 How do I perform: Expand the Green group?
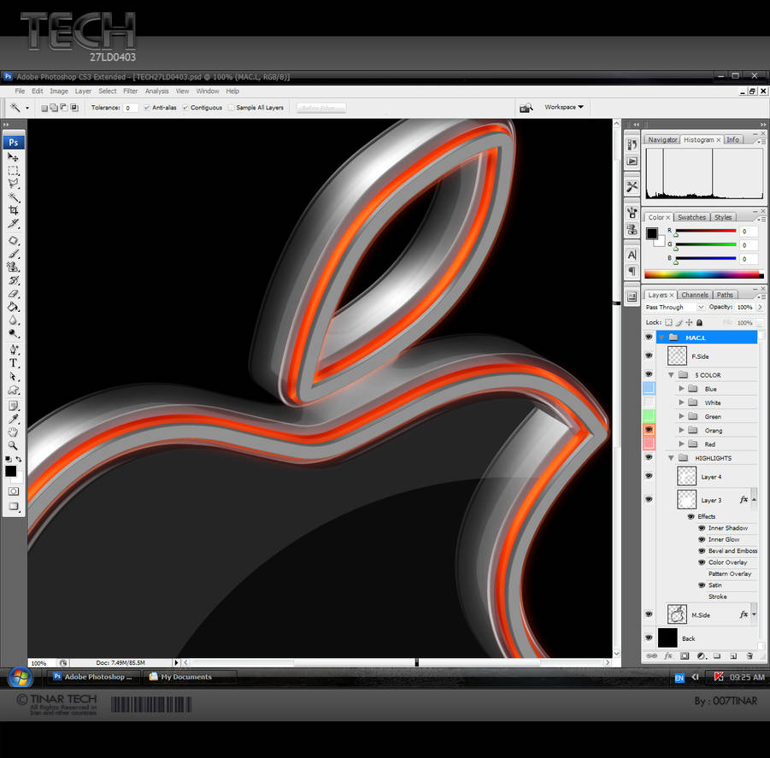pos(682,416)
